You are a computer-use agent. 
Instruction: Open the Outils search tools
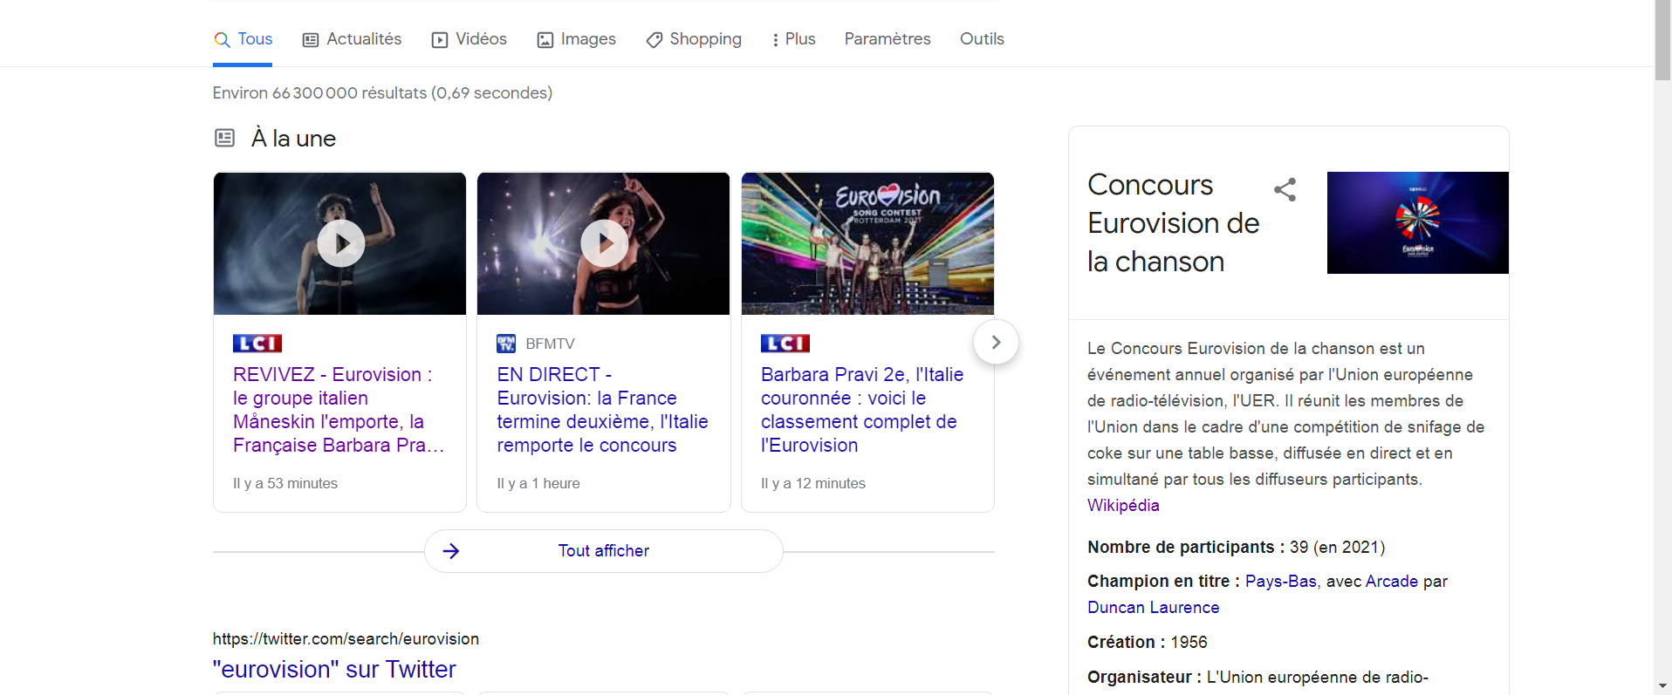click(982, 39)
